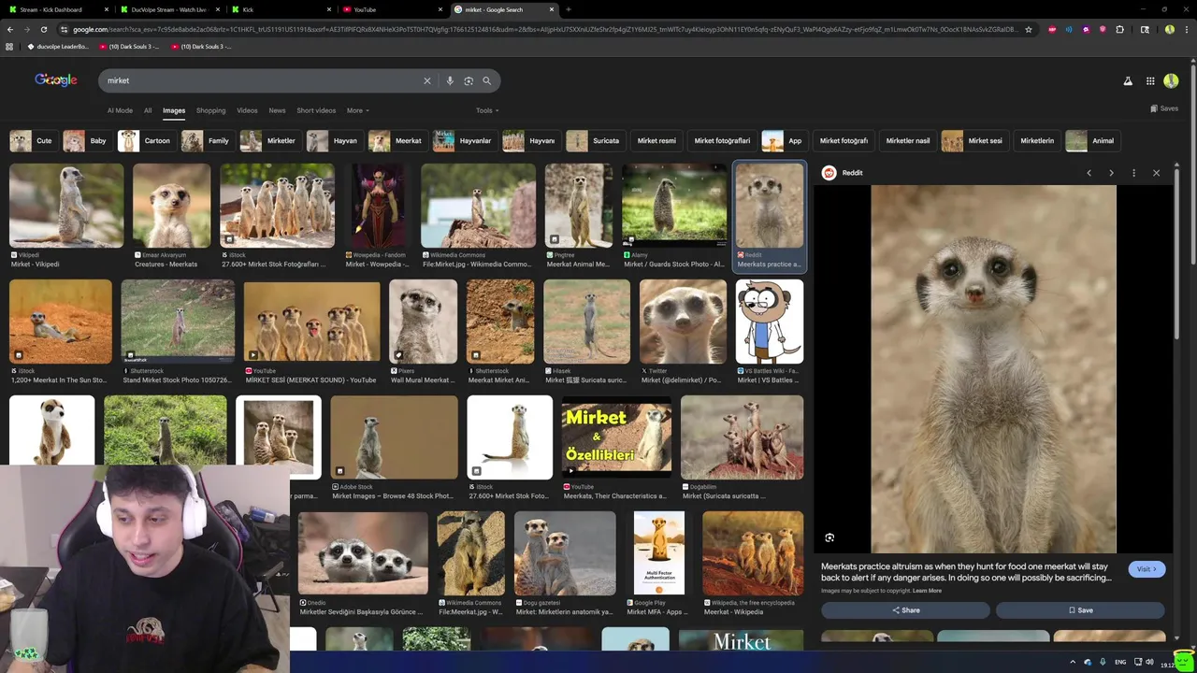Select the Shopping tab
The width and height of the screenshot is (1197, 673).
coord(210,110)
